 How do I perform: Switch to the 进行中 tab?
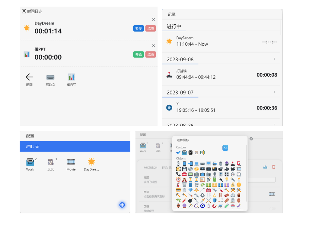point(174,26)
